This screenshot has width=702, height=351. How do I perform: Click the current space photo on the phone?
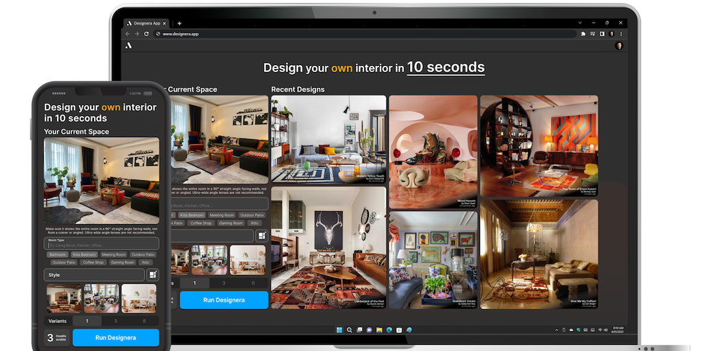point(101,180)
